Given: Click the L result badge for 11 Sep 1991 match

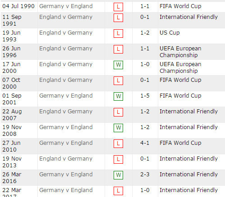Looking at the screenshot, I should pos(118,18).
